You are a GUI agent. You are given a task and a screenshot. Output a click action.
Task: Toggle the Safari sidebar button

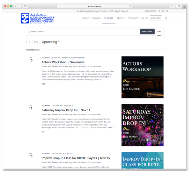point(25,6)
